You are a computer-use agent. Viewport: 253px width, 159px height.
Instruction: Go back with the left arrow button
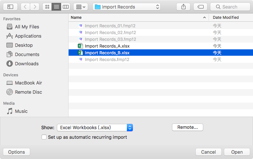click(x=25, y=7)
